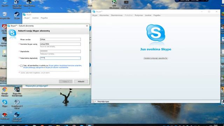224x126 pixels.
Task: Click Jus sveikina Skype heading
Action: tap(156, 49)
